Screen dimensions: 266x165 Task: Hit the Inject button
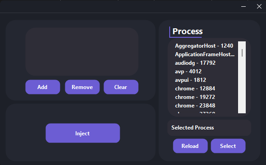click(x=83, y=133)
